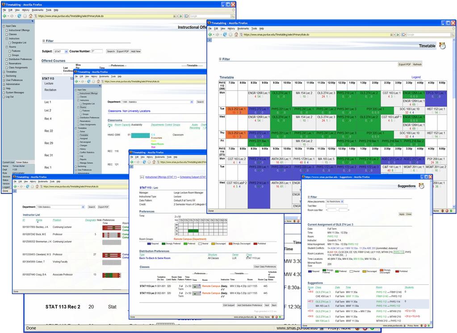Image resolution: width=457 pixels, height=333 pixels.
Task: Click Google search box in Timetable window
Action: tap(429, 35)
